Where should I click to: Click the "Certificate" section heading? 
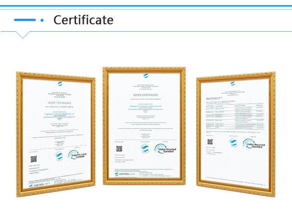(x=83, y=20)
